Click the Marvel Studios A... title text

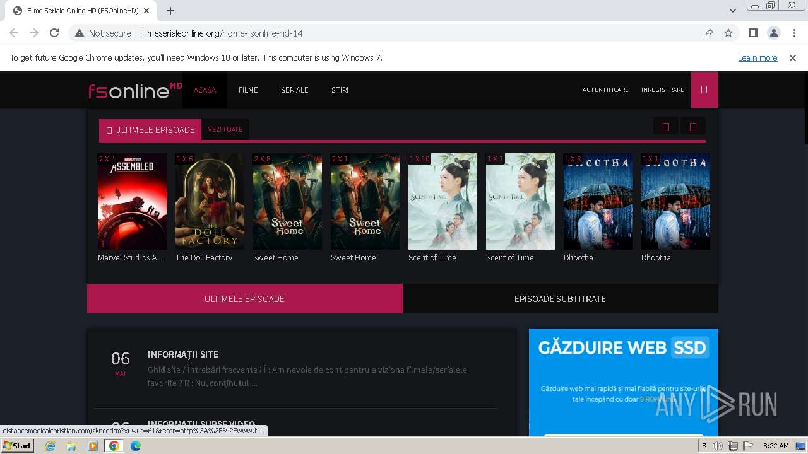[x=131, y=257]
